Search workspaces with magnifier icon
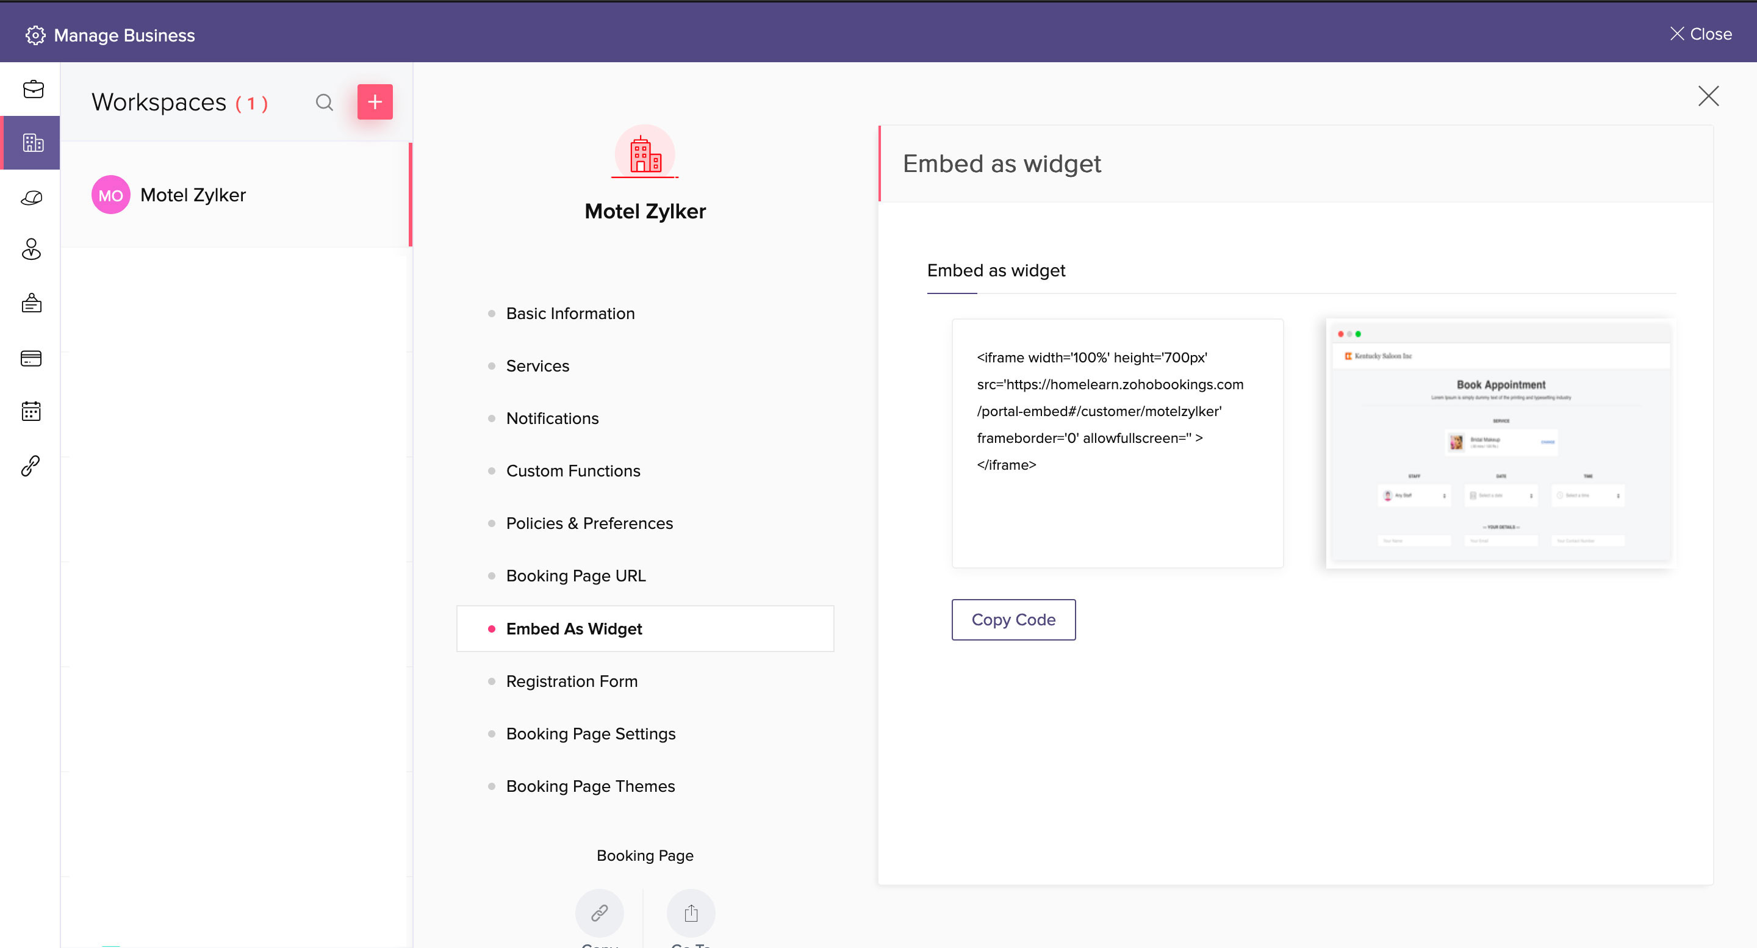Image resolution: width=1757 pixels, height=948 pixels. [x=324, y=102]
